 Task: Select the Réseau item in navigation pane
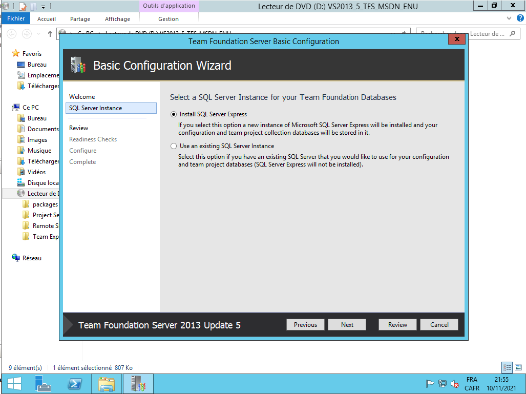[x=32, y=258]
